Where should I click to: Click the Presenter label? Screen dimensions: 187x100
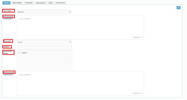pyautogui.click(x=6, y=47)
